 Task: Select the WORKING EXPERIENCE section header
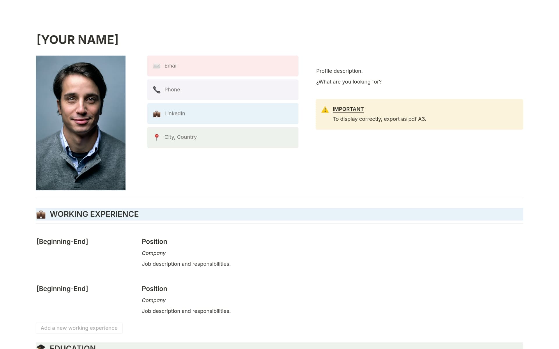94,214
